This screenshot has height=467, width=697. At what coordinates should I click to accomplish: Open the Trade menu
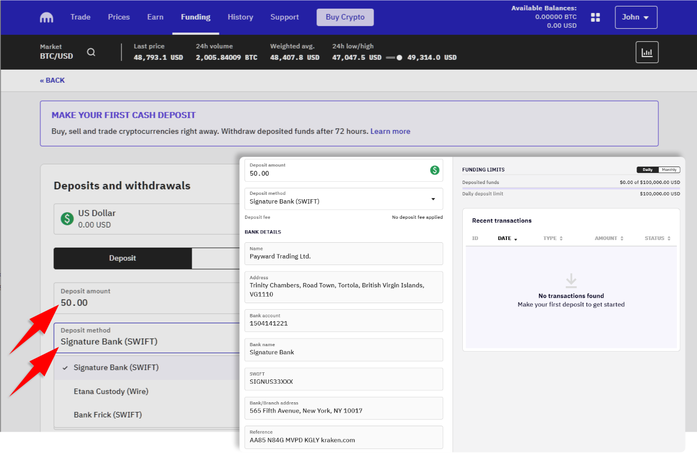click(81, 17)
